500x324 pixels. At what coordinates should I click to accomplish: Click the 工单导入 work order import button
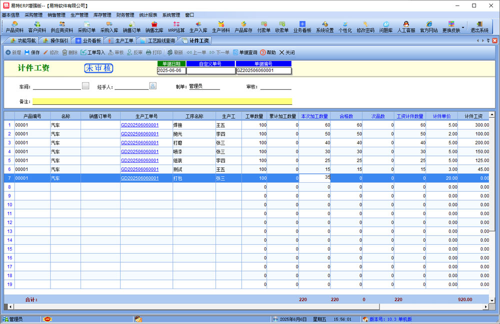tap(93, 52)
